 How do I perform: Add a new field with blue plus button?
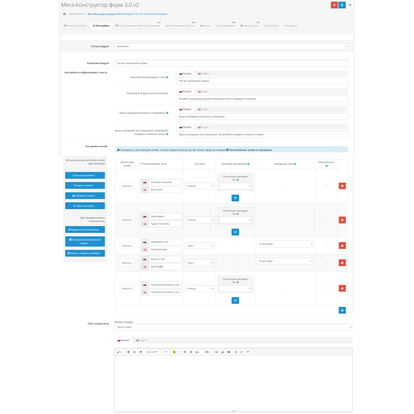click(342, 310)
